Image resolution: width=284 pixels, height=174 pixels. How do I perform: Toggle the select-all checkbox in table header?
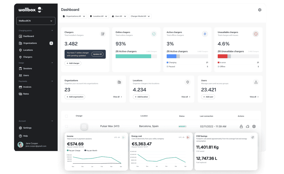pyautogui.click(x=66, y=116)
